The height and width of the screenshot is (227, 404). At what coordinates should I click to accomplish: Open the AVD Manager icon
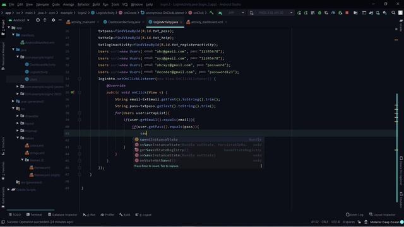click(377, 13)
